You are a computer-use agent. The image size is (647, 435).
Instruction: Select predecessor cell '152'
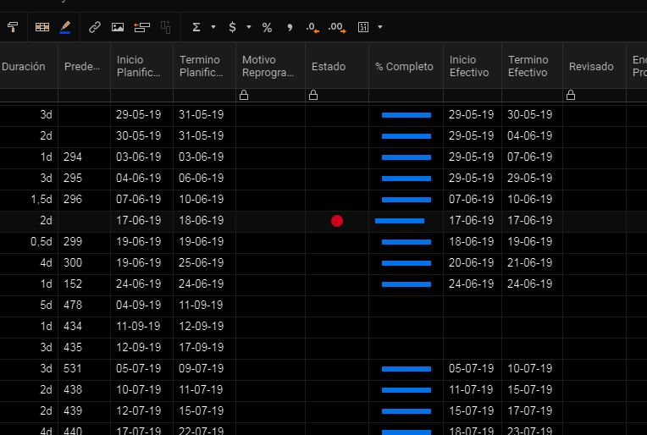click(84, 284)
